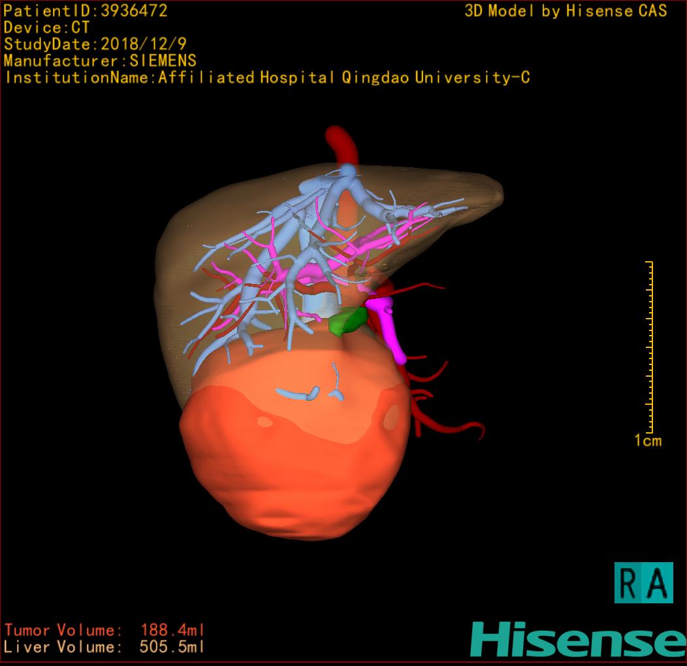Click the Liver Volume 505.5ml readout
The height and width of the screenshot is (666, 687).
pyautogui.click(x=104, y=647)
